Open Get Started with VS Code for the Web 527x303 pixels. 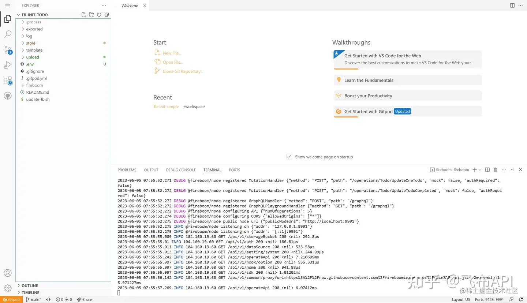pyautogui.click(x=408, y=59)
